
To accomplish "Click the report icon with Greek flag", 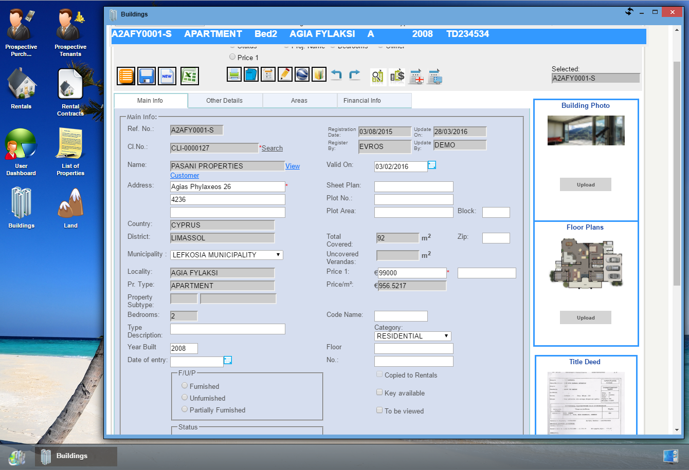I will click(x=434, y=77).
